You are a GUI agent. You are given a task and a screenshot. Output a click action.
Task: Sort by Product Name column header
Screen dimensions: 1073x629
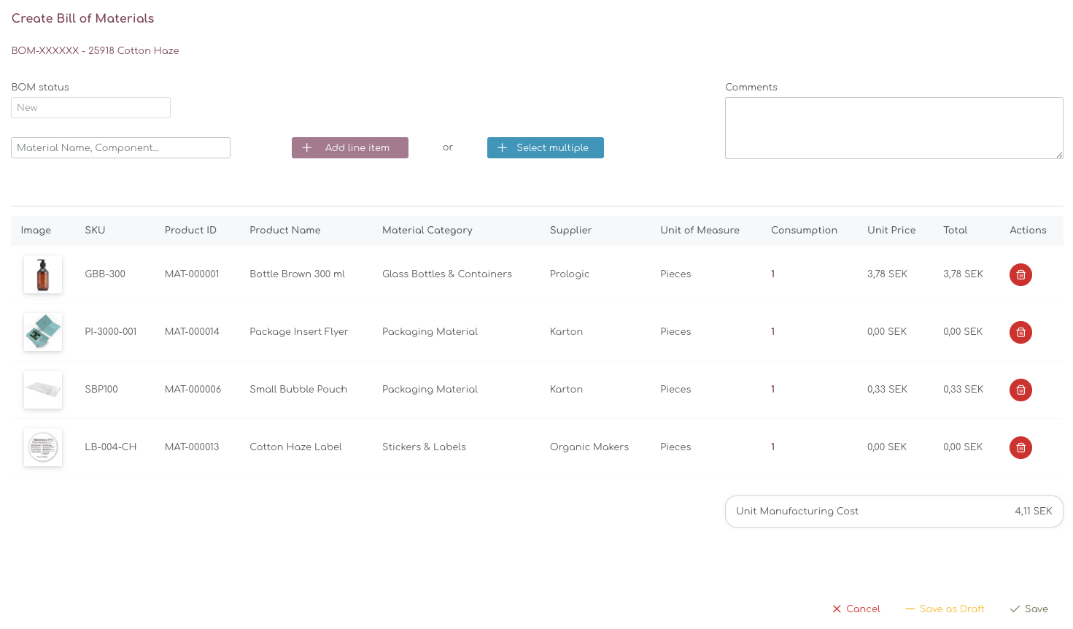[285, 230]
